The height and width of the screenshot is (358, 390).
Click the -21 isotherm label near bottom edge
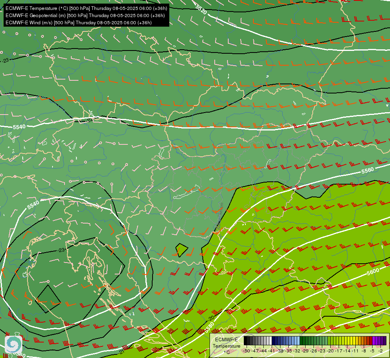(x=121, y=352)
